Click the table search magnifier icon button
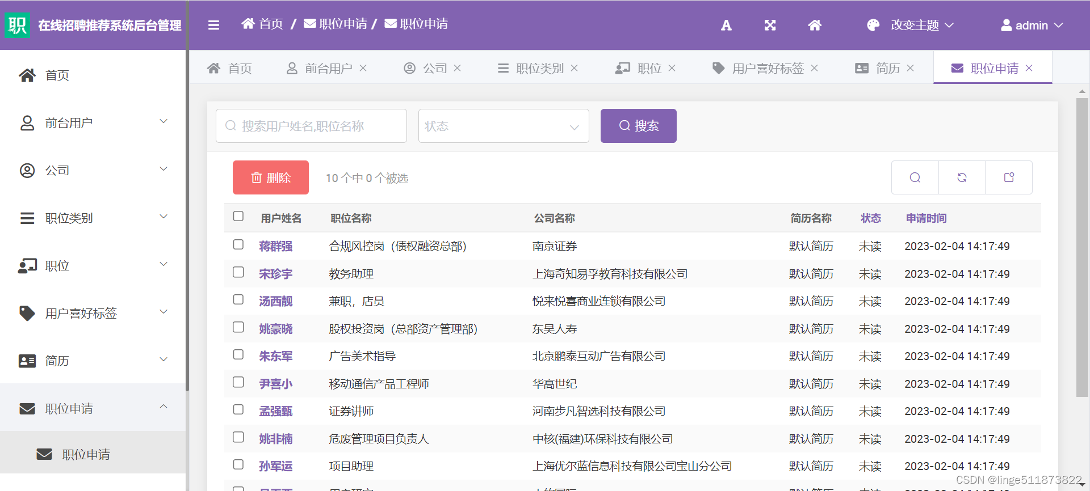Screen dimensions: 1090x491 tap(915, 177)
